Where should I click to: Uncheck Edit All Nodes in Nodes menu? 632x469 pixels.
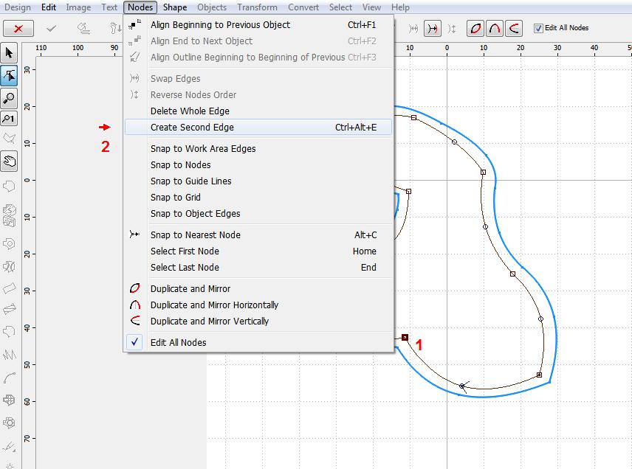point(178,342)
